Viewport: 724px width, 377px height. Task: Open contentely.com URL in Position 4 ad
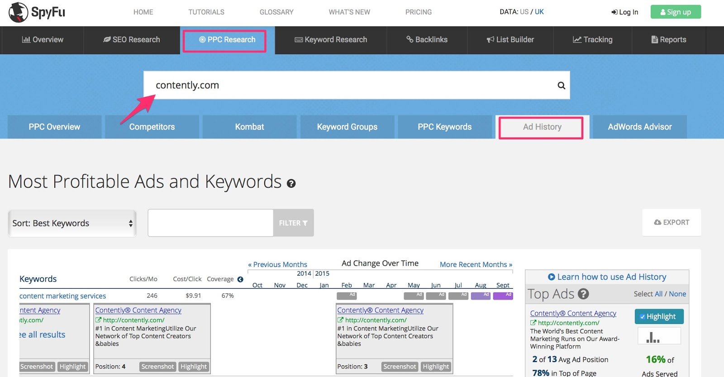click(133, 320)
